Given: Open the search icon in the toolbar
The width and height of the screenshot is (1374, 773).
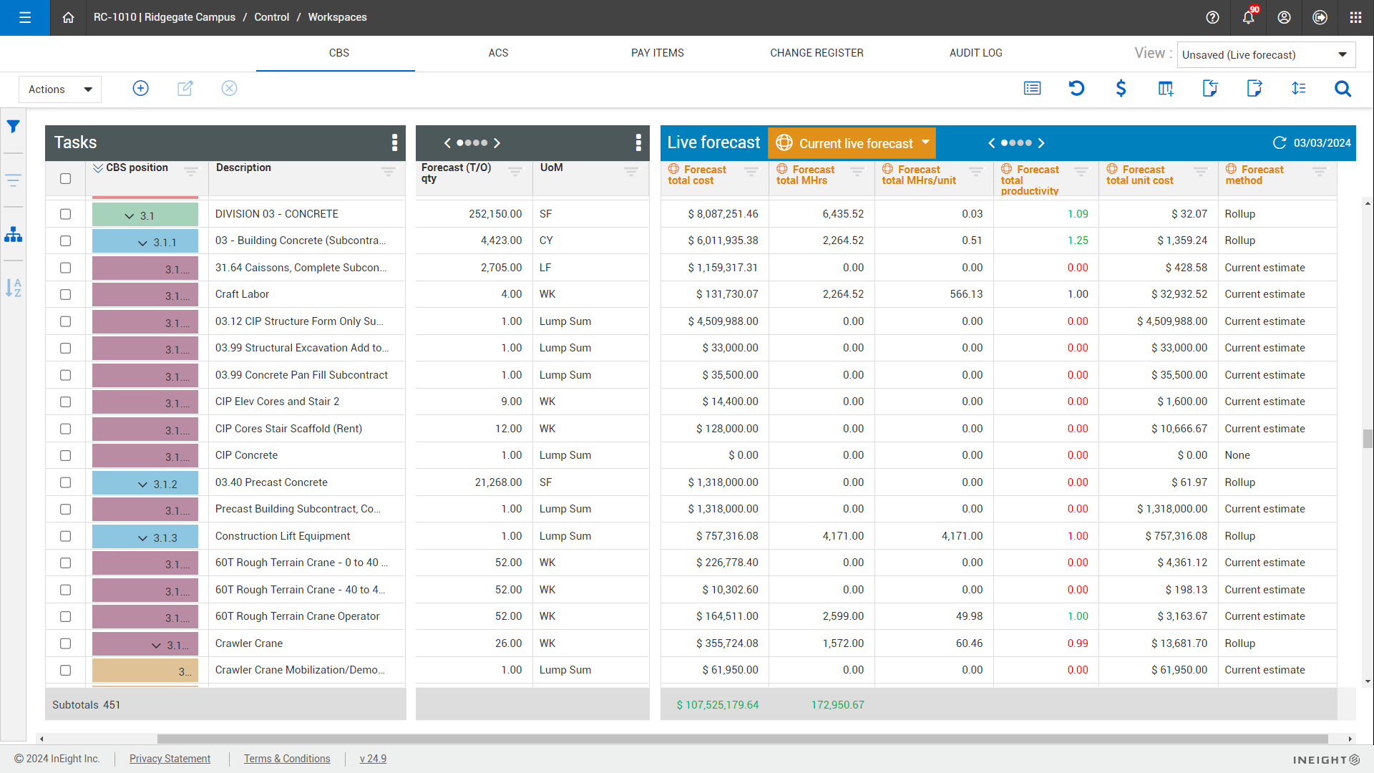Looking at the screenshot, I should tap(1343, 89).
